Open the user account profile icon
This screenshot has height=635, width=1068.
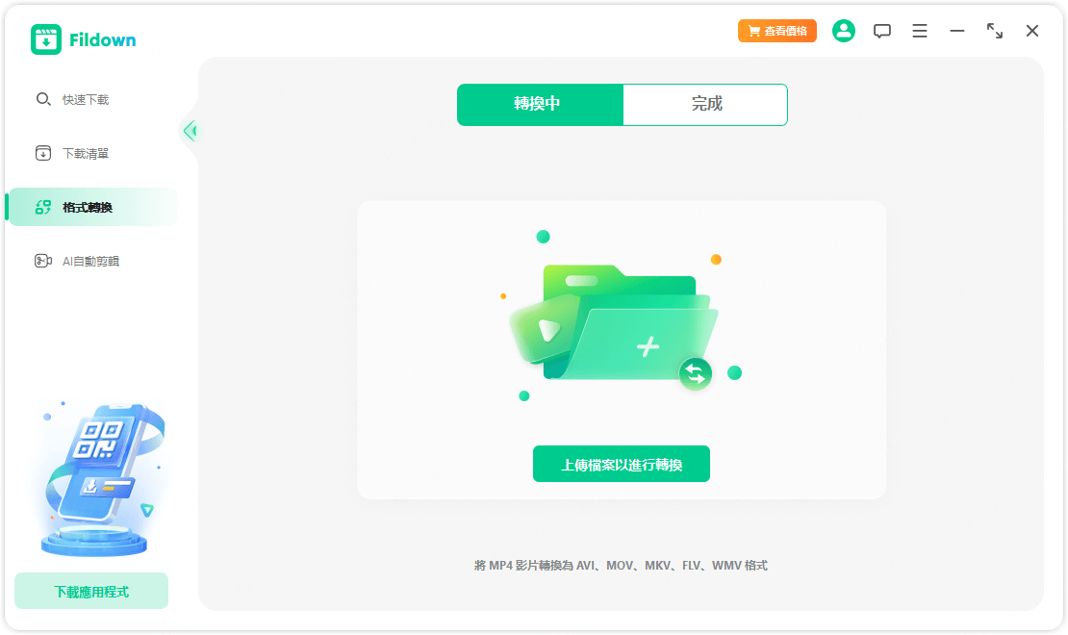843,31
